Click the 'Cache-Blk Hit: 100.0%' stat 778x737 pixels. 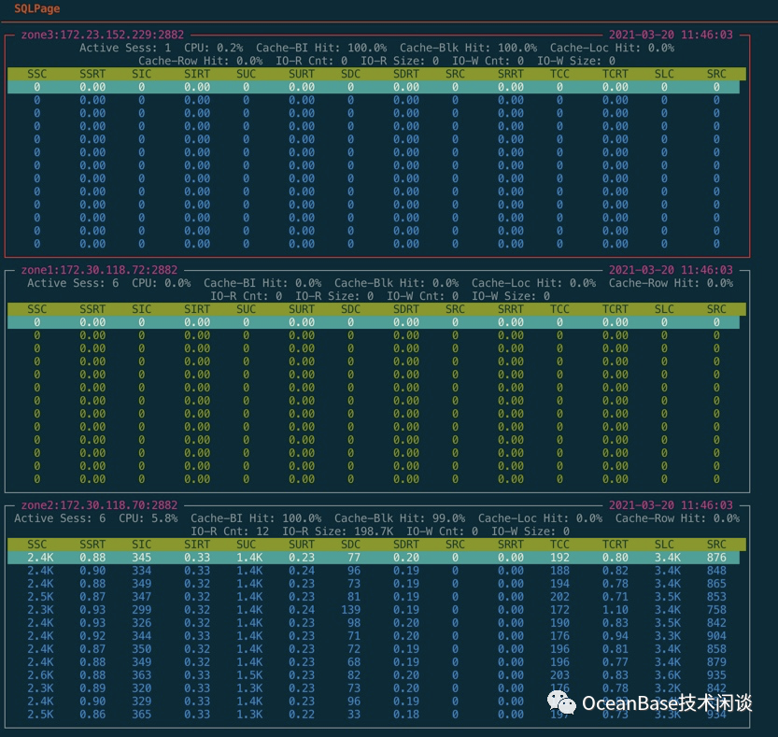(469, 48)
